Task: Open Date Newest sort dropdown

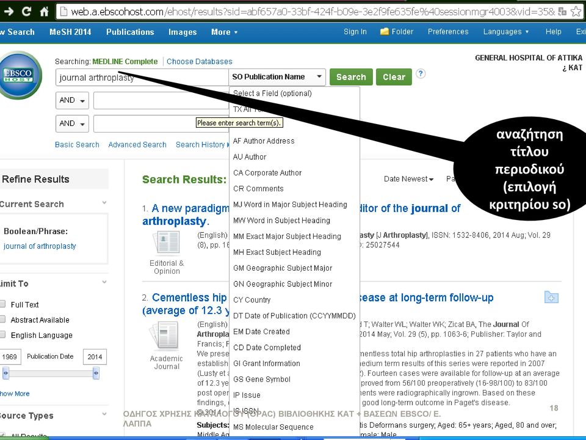Action: [408, 179]
